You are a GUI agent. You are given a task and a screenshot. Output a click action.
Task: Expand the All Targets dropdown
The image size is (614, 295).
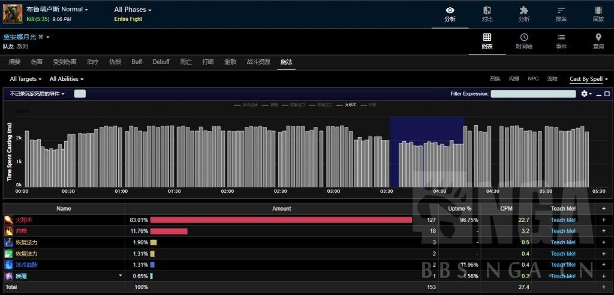25,79
